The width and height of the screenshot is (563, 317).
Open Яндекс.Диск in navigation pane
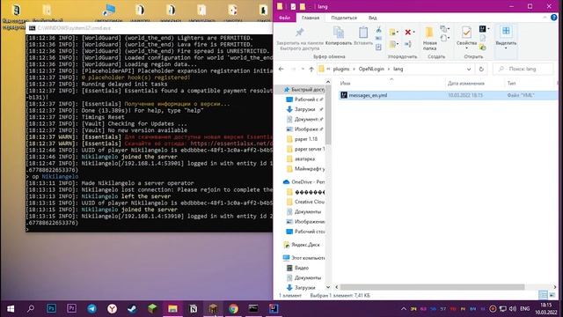pyautogui.click(x=302, y=245)
